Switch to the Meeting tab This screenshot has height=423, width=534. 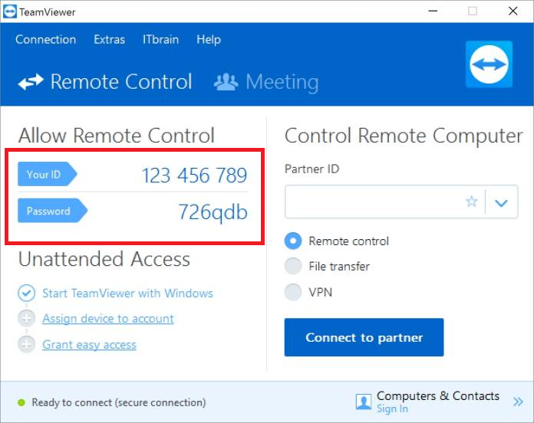click(266, 82)
